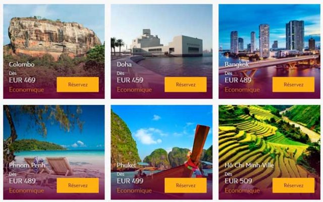Viewport: 323px width, 202px height.
Task: Click Réservez button for Colombo
Action: (x=78, y=84)
